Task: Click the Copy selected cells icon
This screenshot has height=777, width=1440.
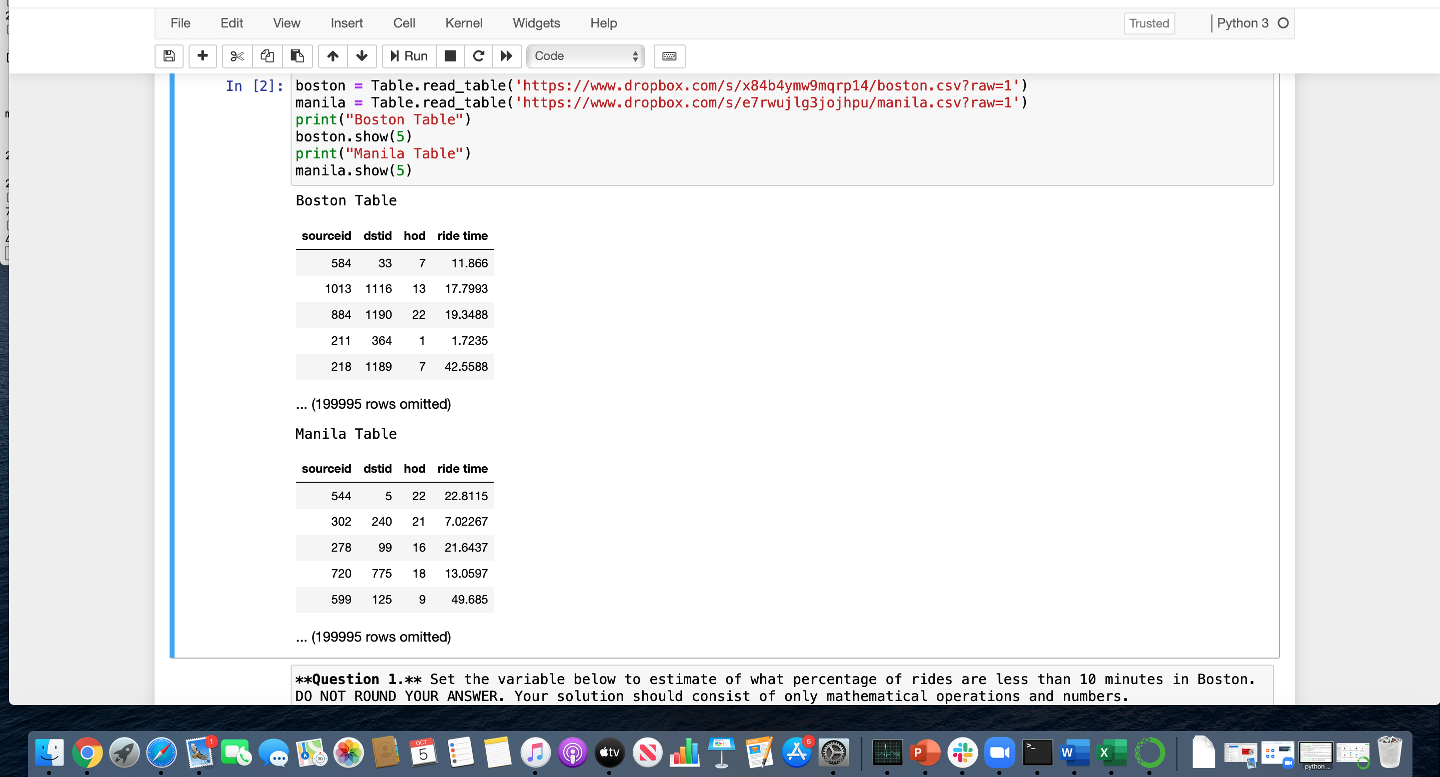Action: tap(268, 55)
